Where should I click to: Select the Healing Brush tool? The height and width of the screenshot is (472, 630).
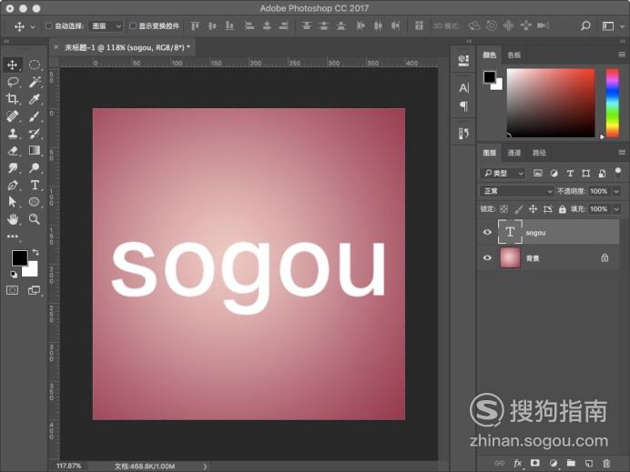click(12, 116)
